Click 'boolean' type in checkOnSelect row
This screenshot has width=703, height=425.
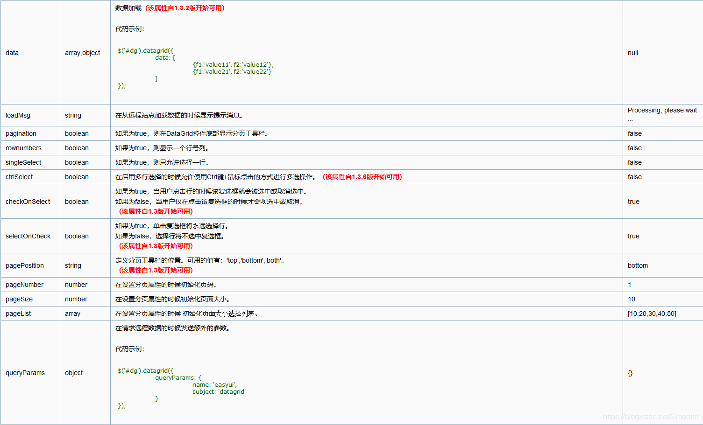point(77,202)
